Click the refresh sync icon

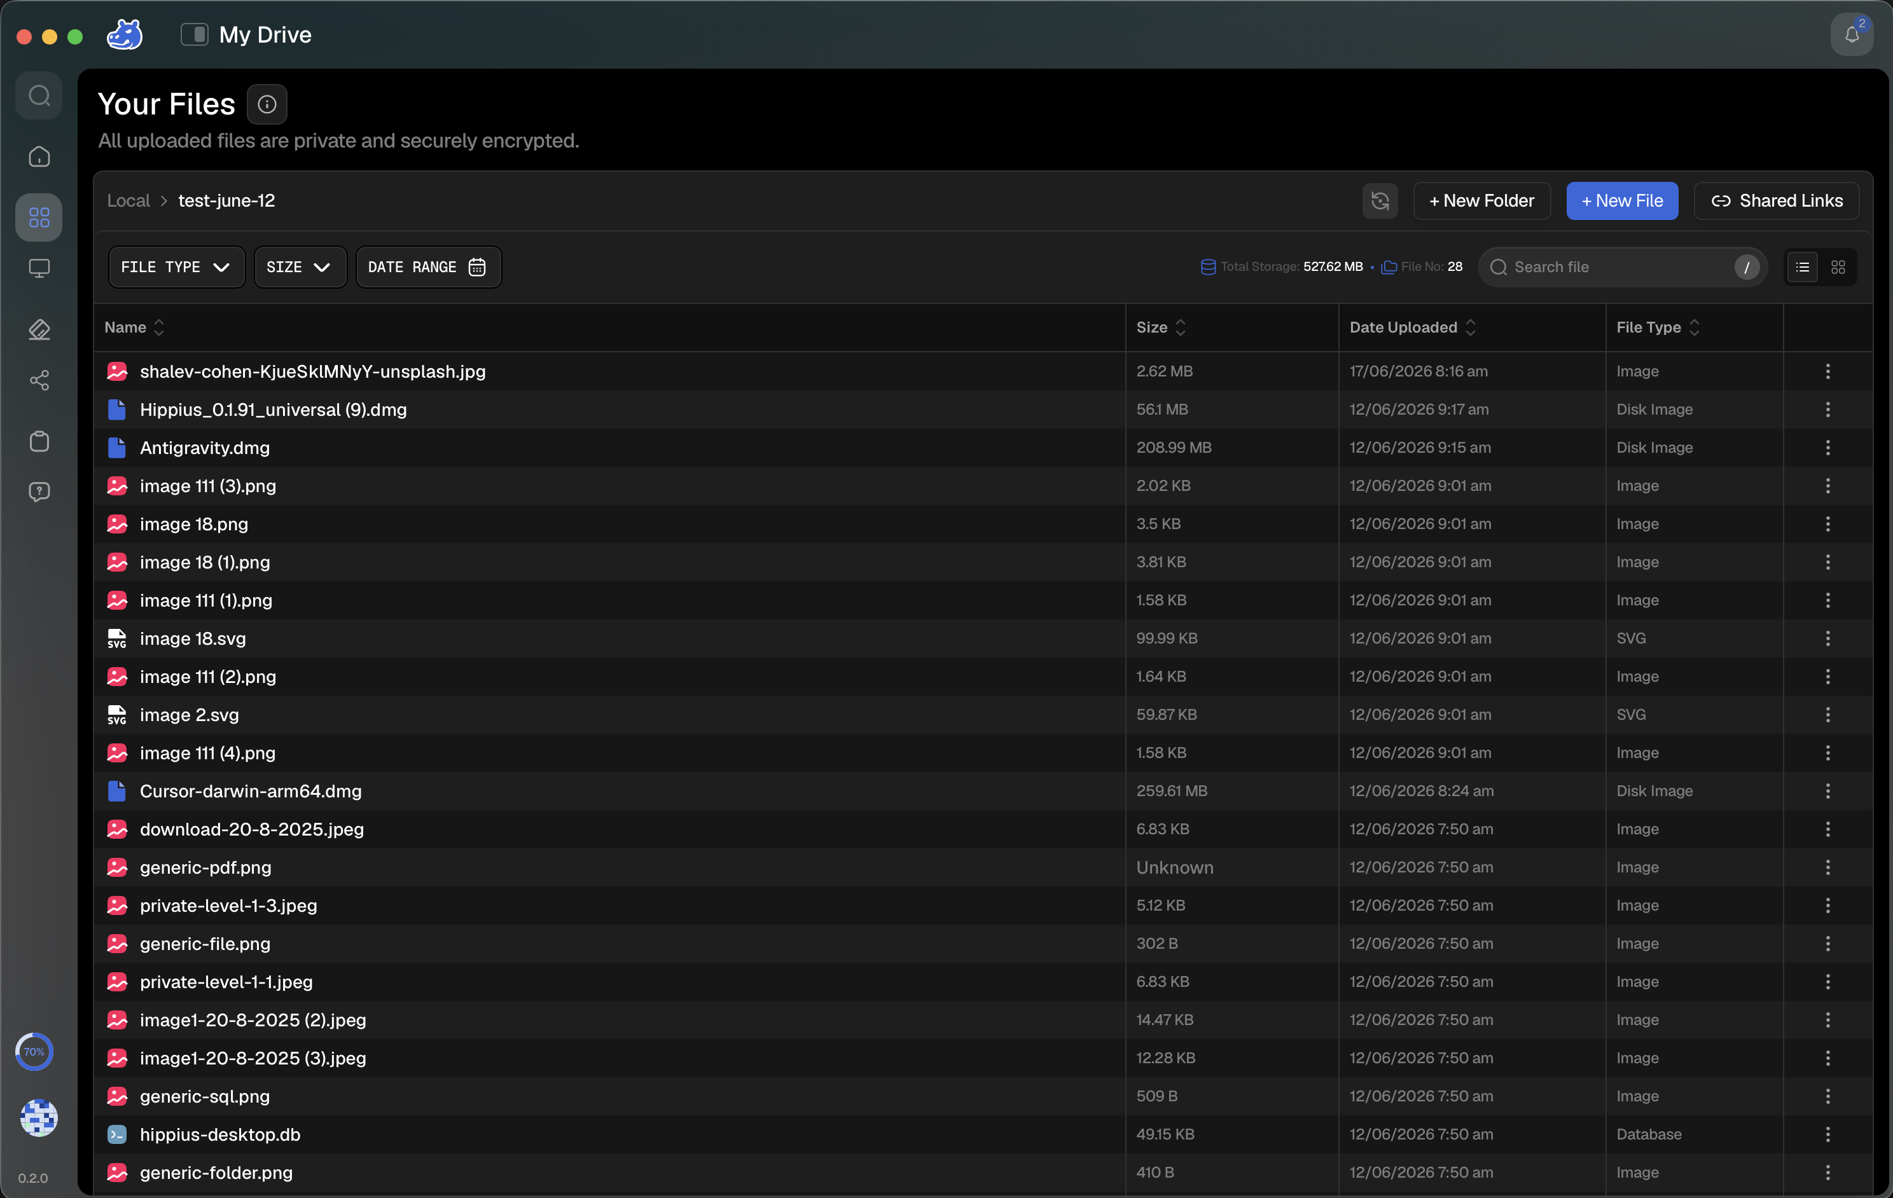pos(1380,200)
